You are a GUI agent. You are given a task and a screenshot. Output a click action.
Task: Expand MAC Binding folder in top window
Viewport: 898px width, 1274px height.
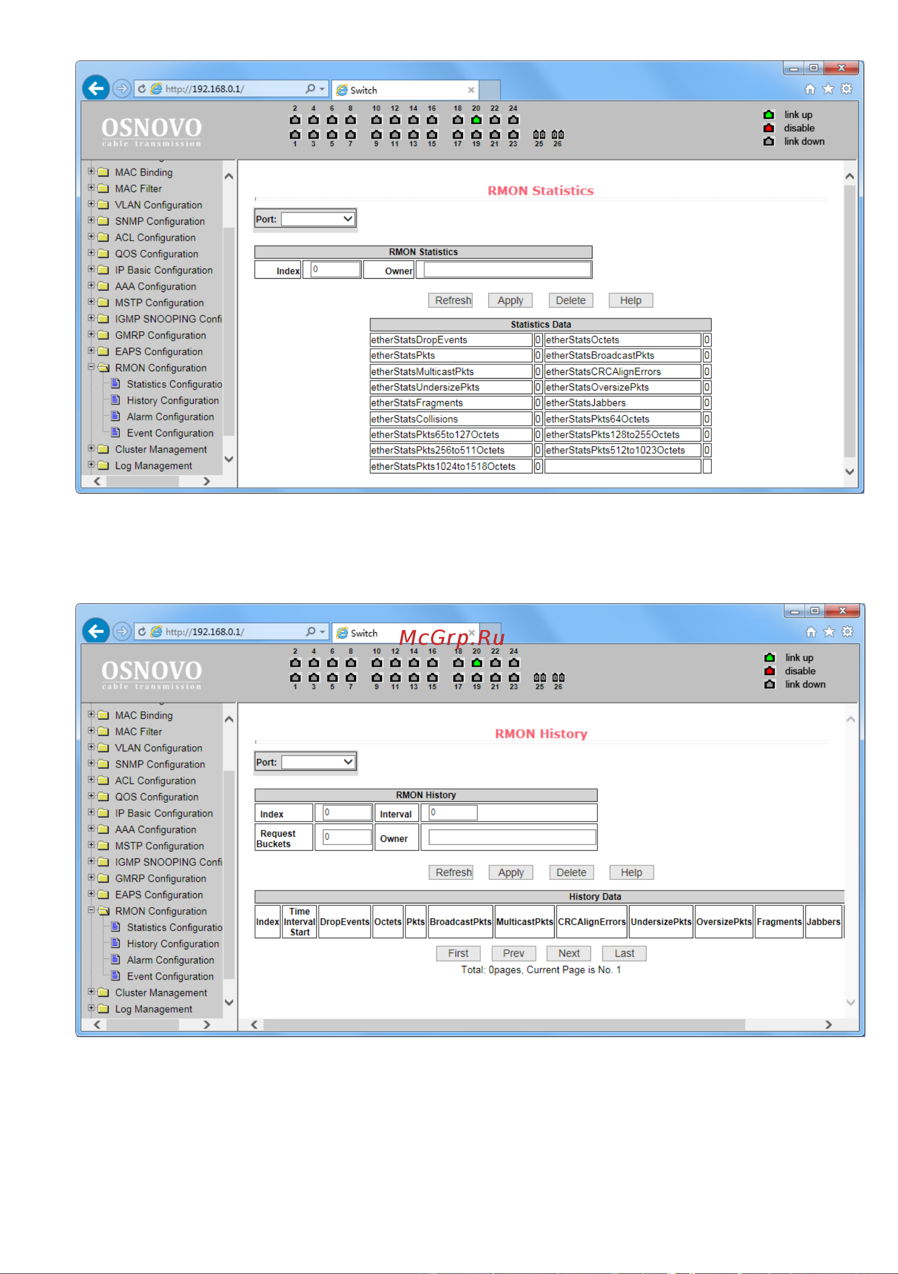click(x=91, y=172)
